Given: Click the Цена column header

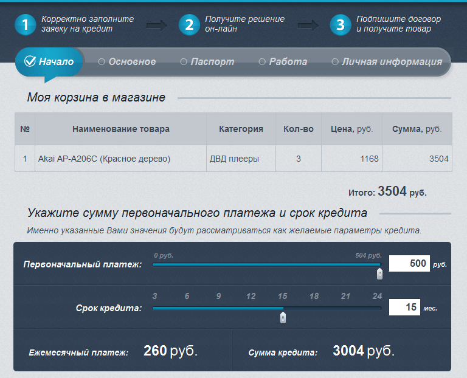Looking at the screenshot, I should [x=351, y=129].
